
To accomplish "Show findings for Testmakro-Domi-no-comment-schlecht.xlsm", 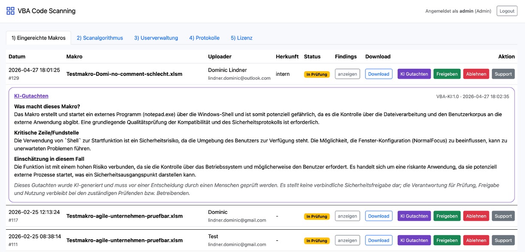I will pos(347,74).
